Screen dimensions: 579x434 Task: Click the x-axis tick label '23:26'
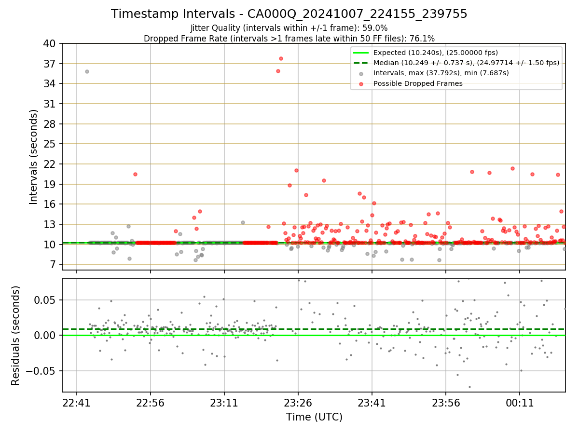[x=298, y=403]
